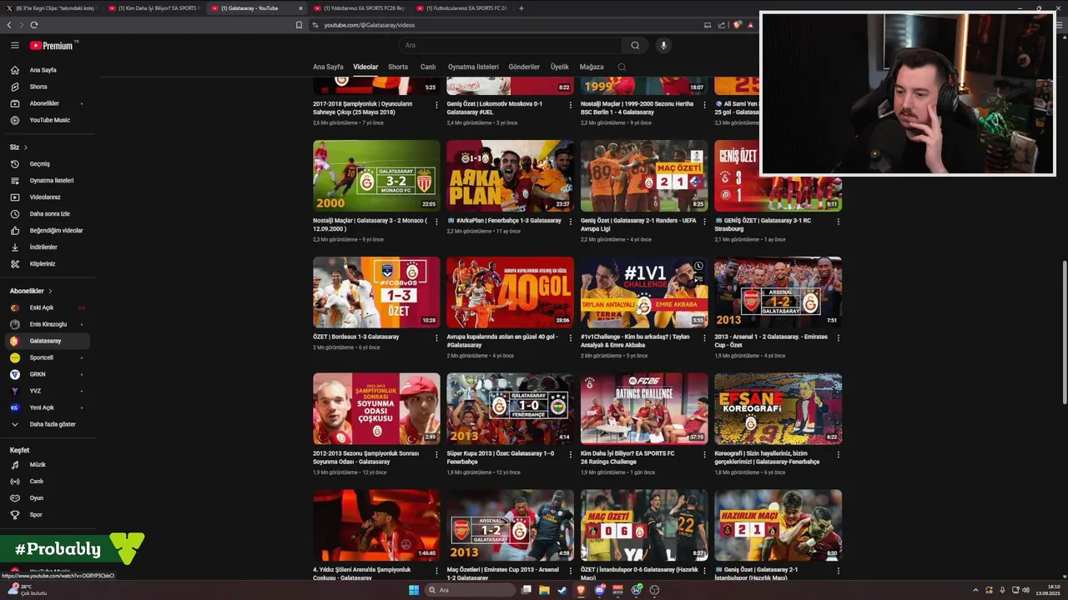Open Daha sonra izle in the sidebar
The width and height of the screenshot is (1068, 600).
click(x=45, y=214)
